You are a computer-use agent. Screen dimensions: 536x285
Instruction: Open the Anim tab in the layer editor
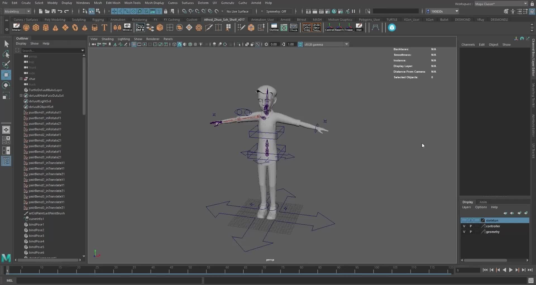point(483,202)
